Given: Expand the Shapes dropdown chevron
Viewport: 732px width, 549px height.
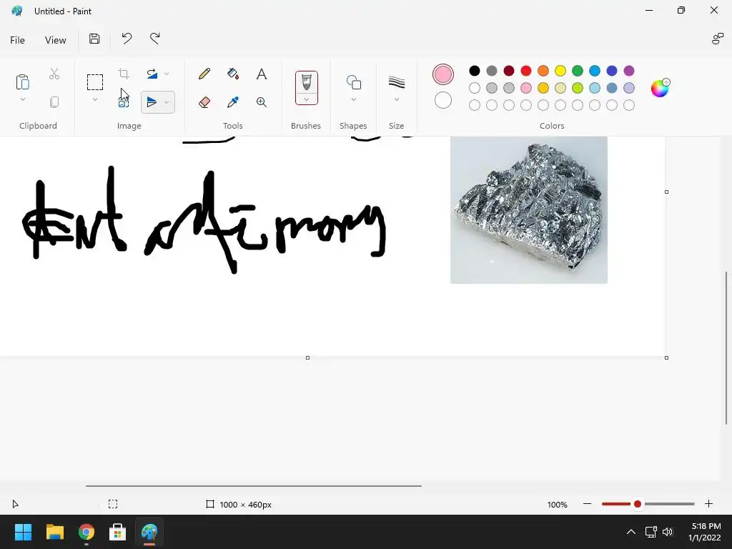Looking at the screenshot, I should click(x=353, y=99).
